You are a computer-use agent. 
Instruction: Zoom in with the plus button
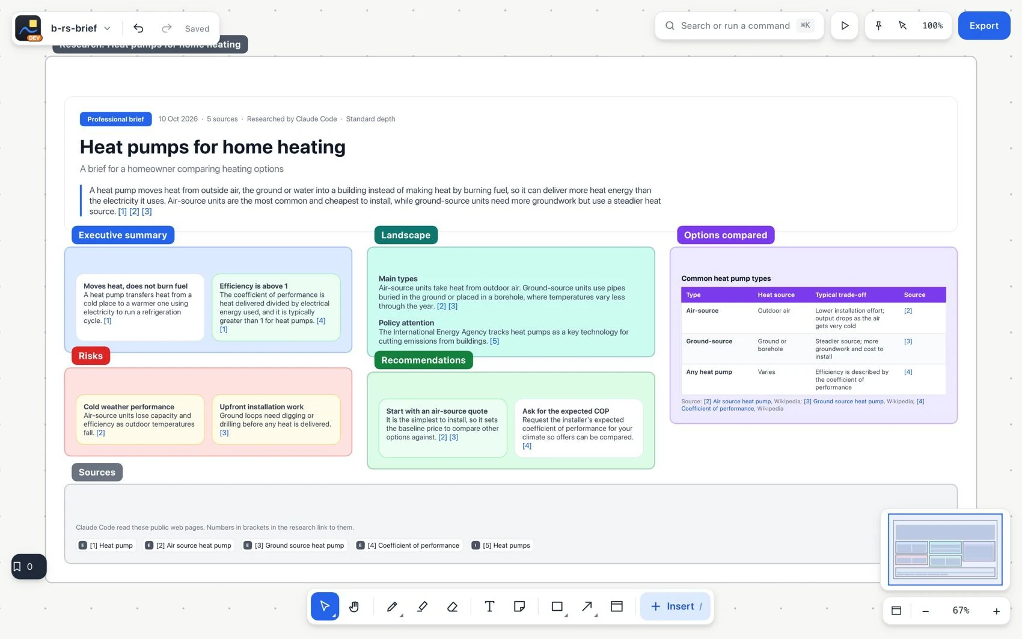[x=996, y=611]
